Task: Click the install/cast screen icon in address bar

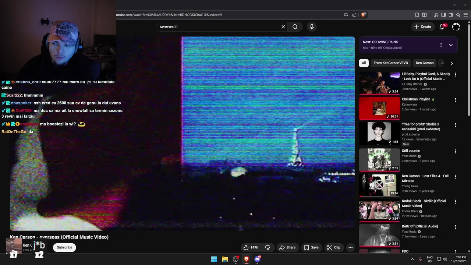Action: (346, 15)
